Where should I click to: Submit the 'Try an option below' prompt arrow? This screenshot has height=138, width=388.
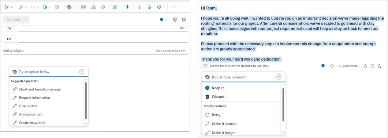point(82,72)
